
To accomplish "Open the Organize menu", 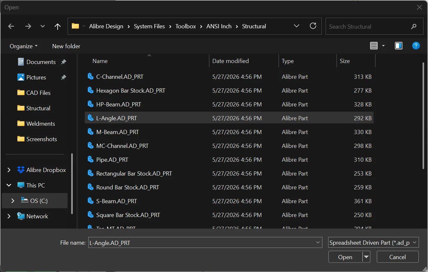I will click(24, 46).
